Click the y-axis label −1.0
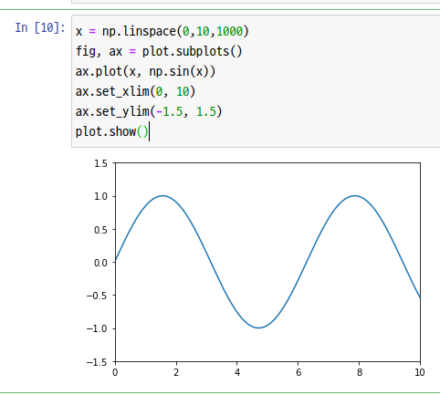Screen dimensions: 440x395 point(97,328)
